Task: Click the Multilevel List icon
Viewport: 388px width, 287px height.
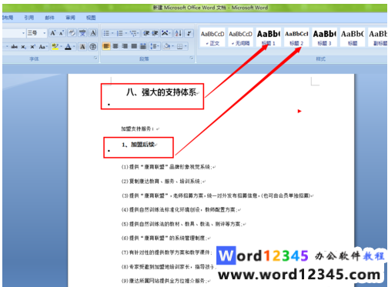Action: [x=133, y=33]
